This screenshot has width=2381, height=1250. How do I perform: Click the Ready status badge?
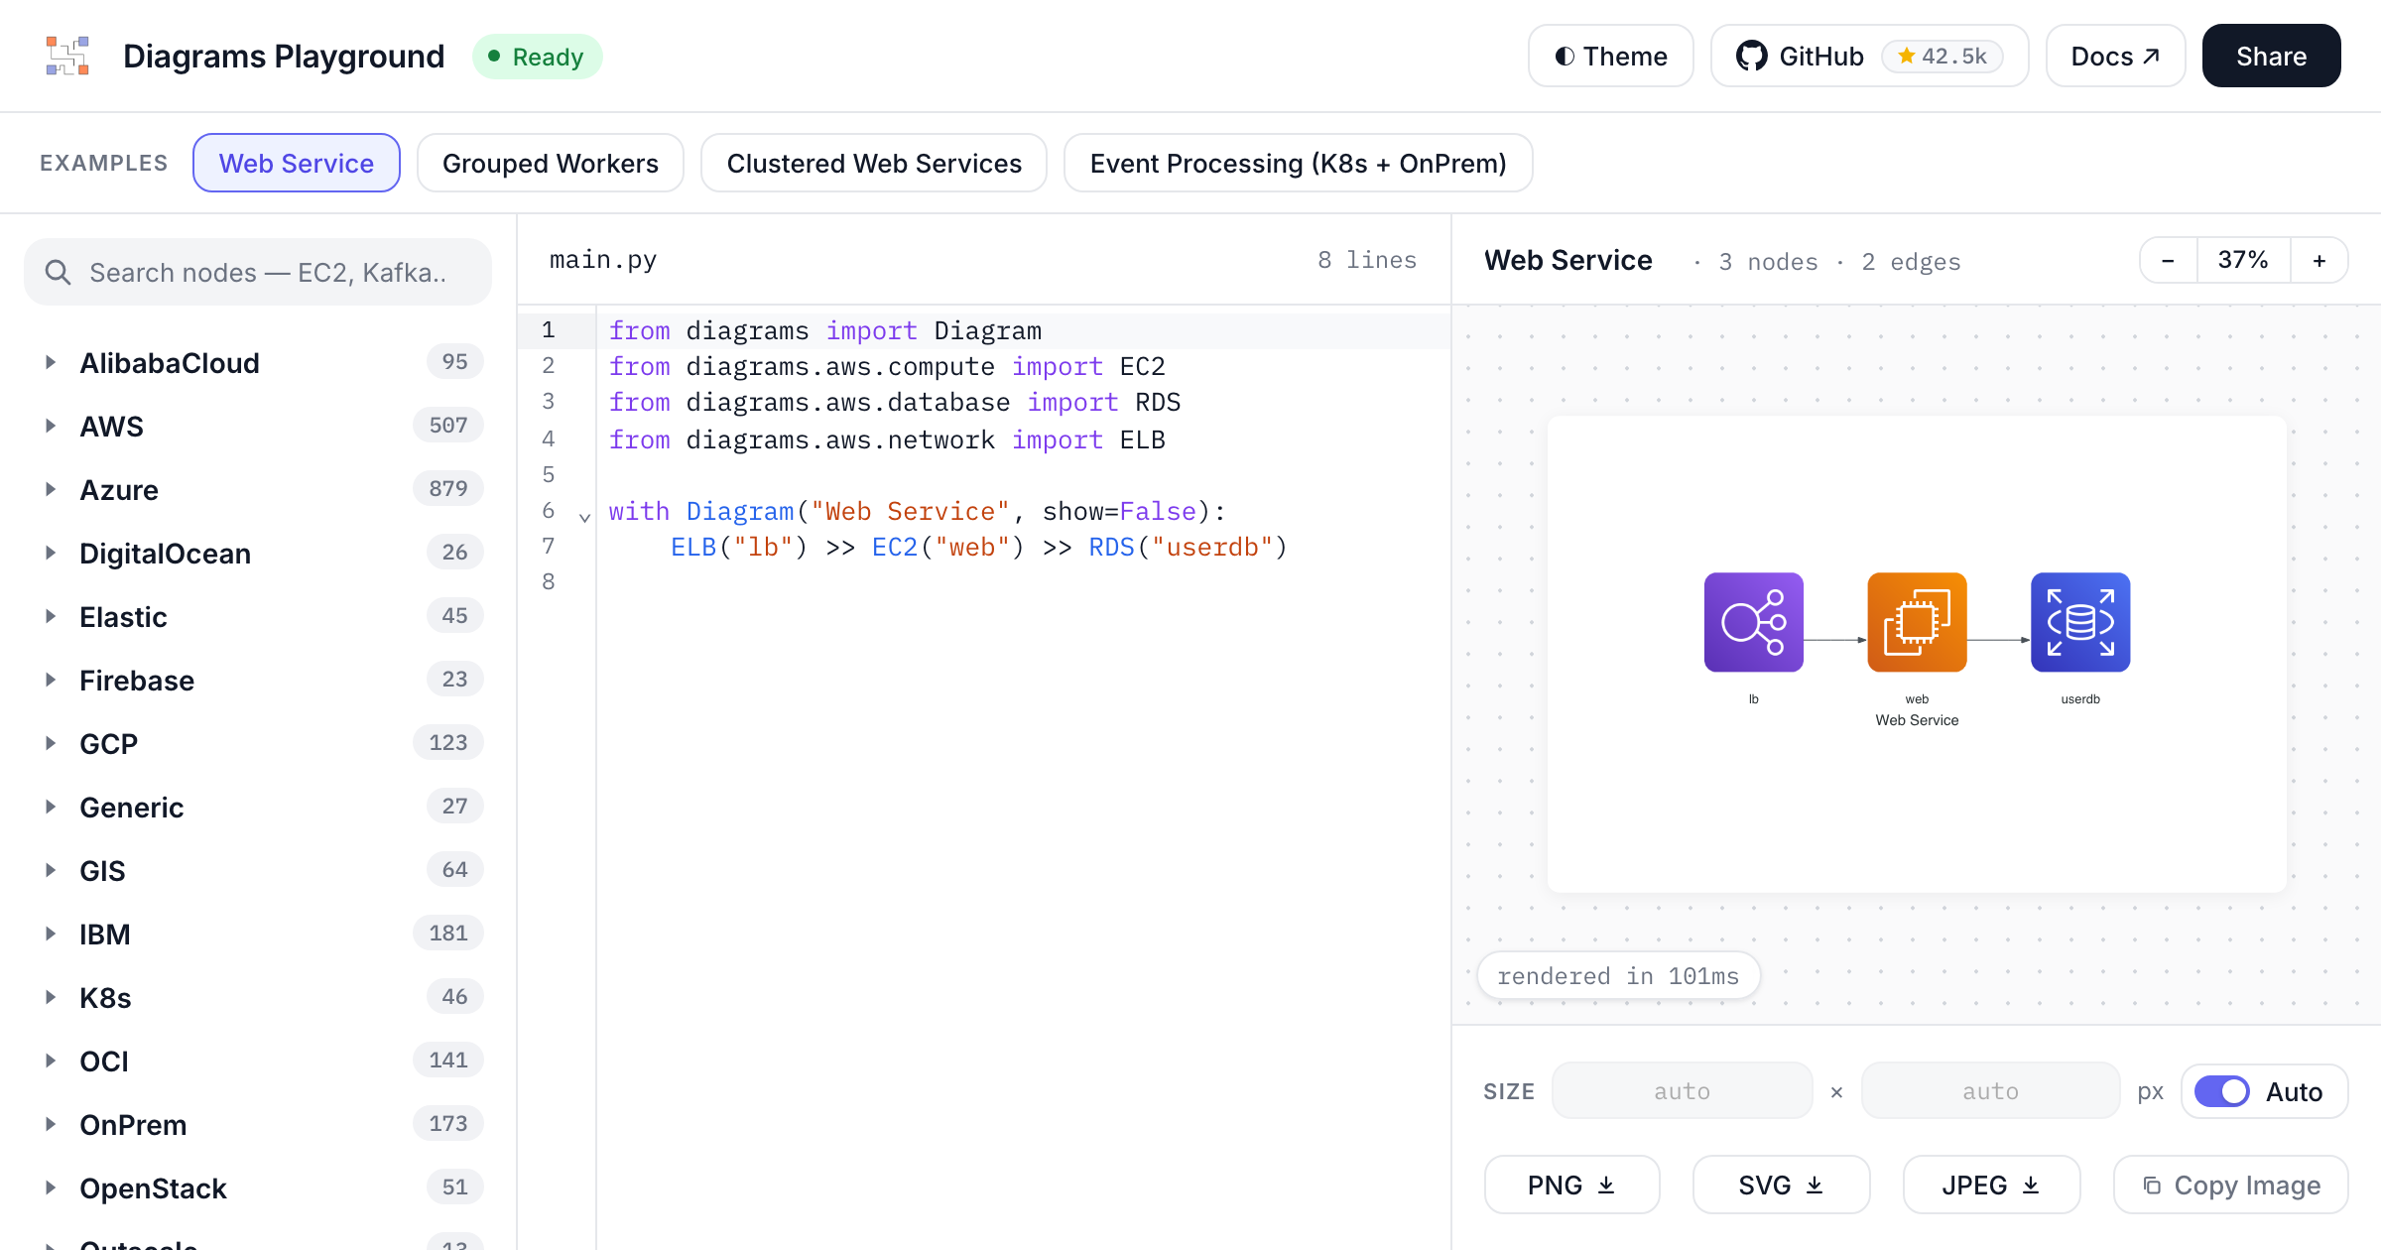(x=537, y=57)
